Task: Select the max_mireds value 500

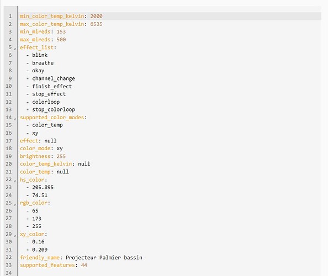Action: click(x=61, y=40)
